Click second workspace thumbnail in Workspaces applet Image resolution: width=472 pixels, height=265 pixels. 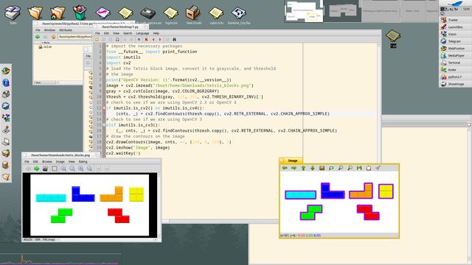coord(342,11)
